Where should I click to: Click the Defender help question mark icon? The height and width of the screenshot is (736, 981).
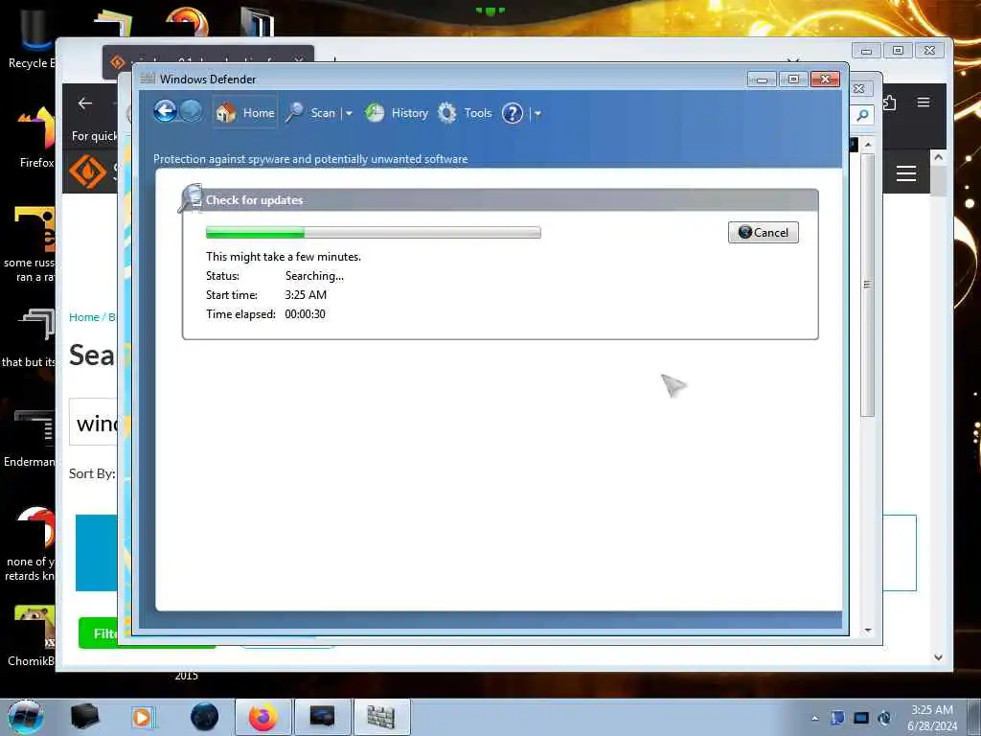(512, 113)
